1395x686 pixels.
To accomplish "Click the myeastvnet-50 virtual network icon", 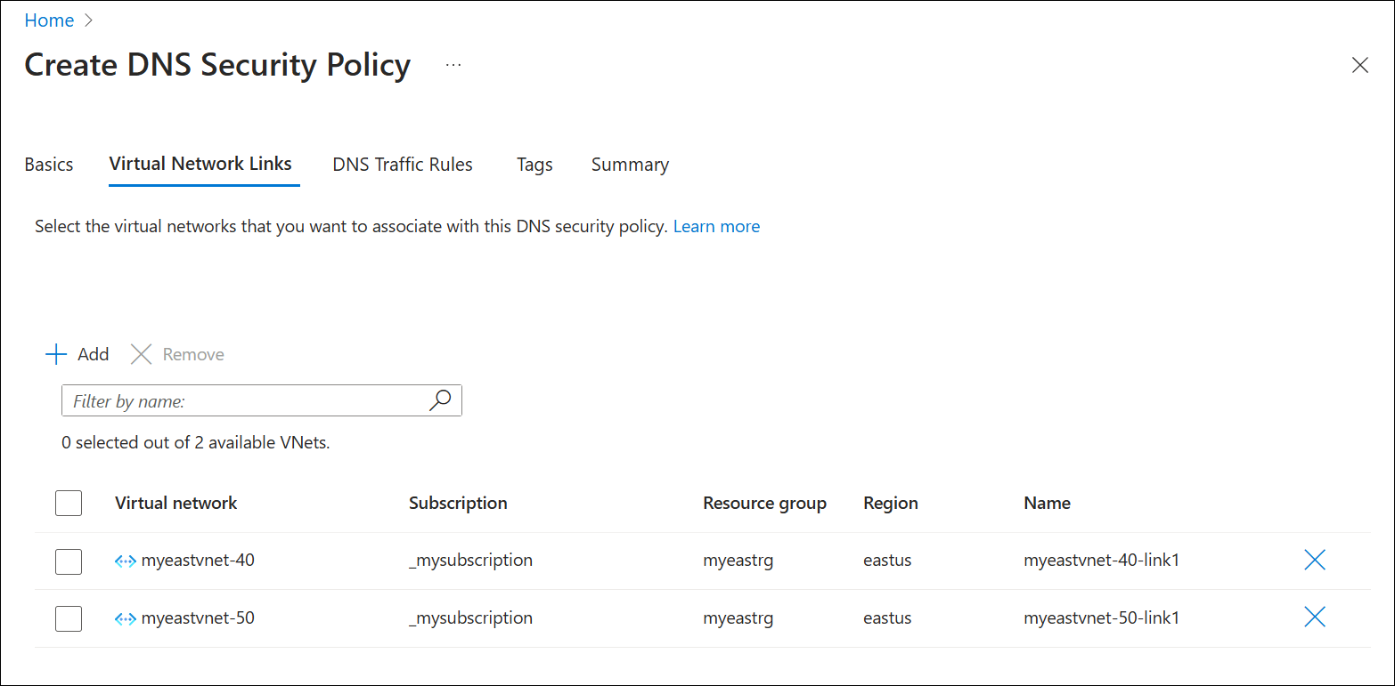I will pyautogui.click(x=126, y=618).
